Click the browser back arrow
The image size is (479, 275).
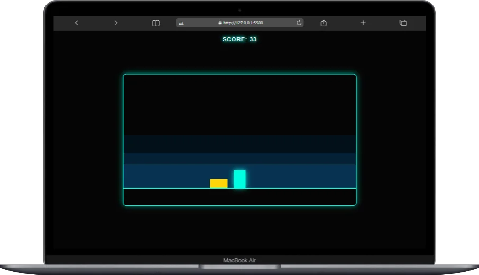pos(77,23)
